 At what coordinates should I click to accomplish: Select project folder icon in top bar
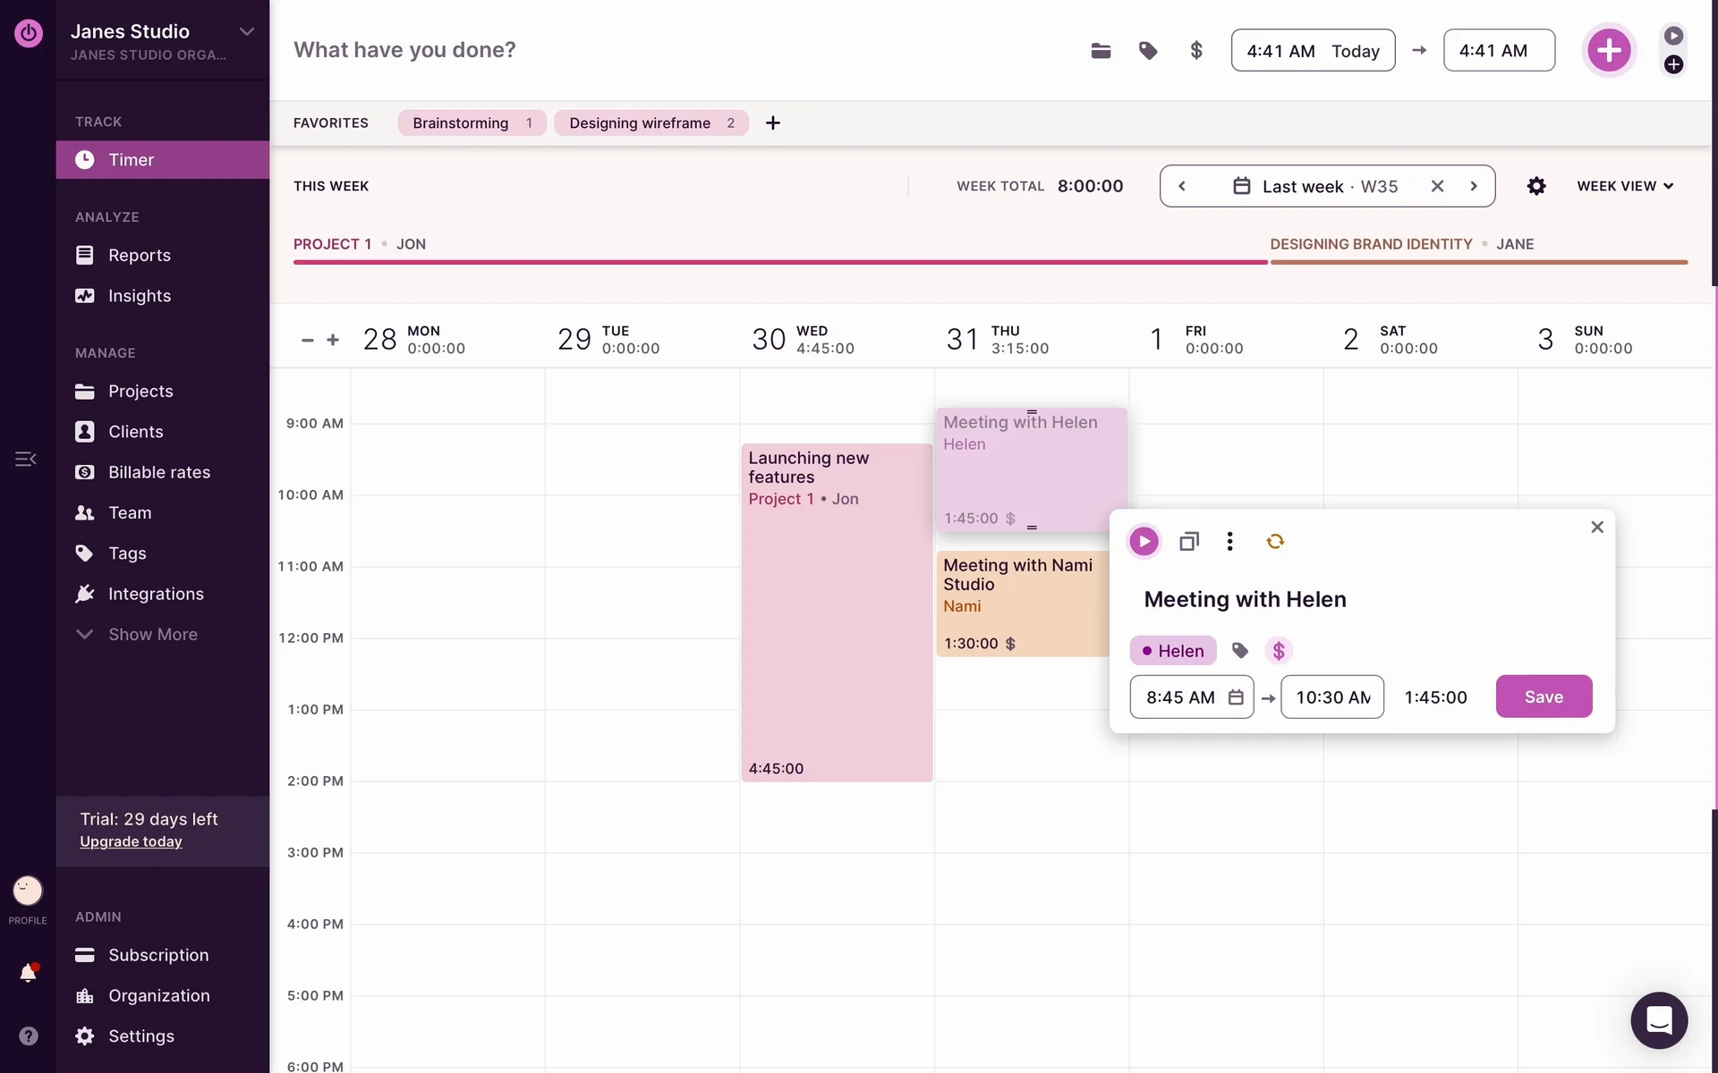click(1101, 50)
